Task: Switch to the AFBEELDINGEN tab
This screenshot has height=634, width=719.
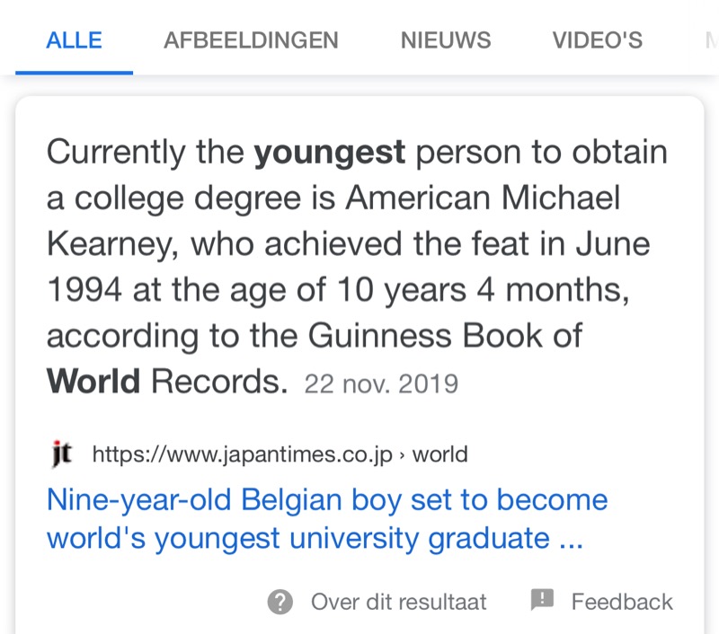Action: tap(251, 40)
